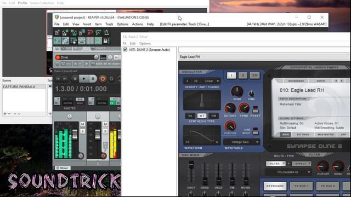Click the Save Project toolbar icon
Image resolution: width=351 pixels, height=197 pixels.
tap(73, 33)
